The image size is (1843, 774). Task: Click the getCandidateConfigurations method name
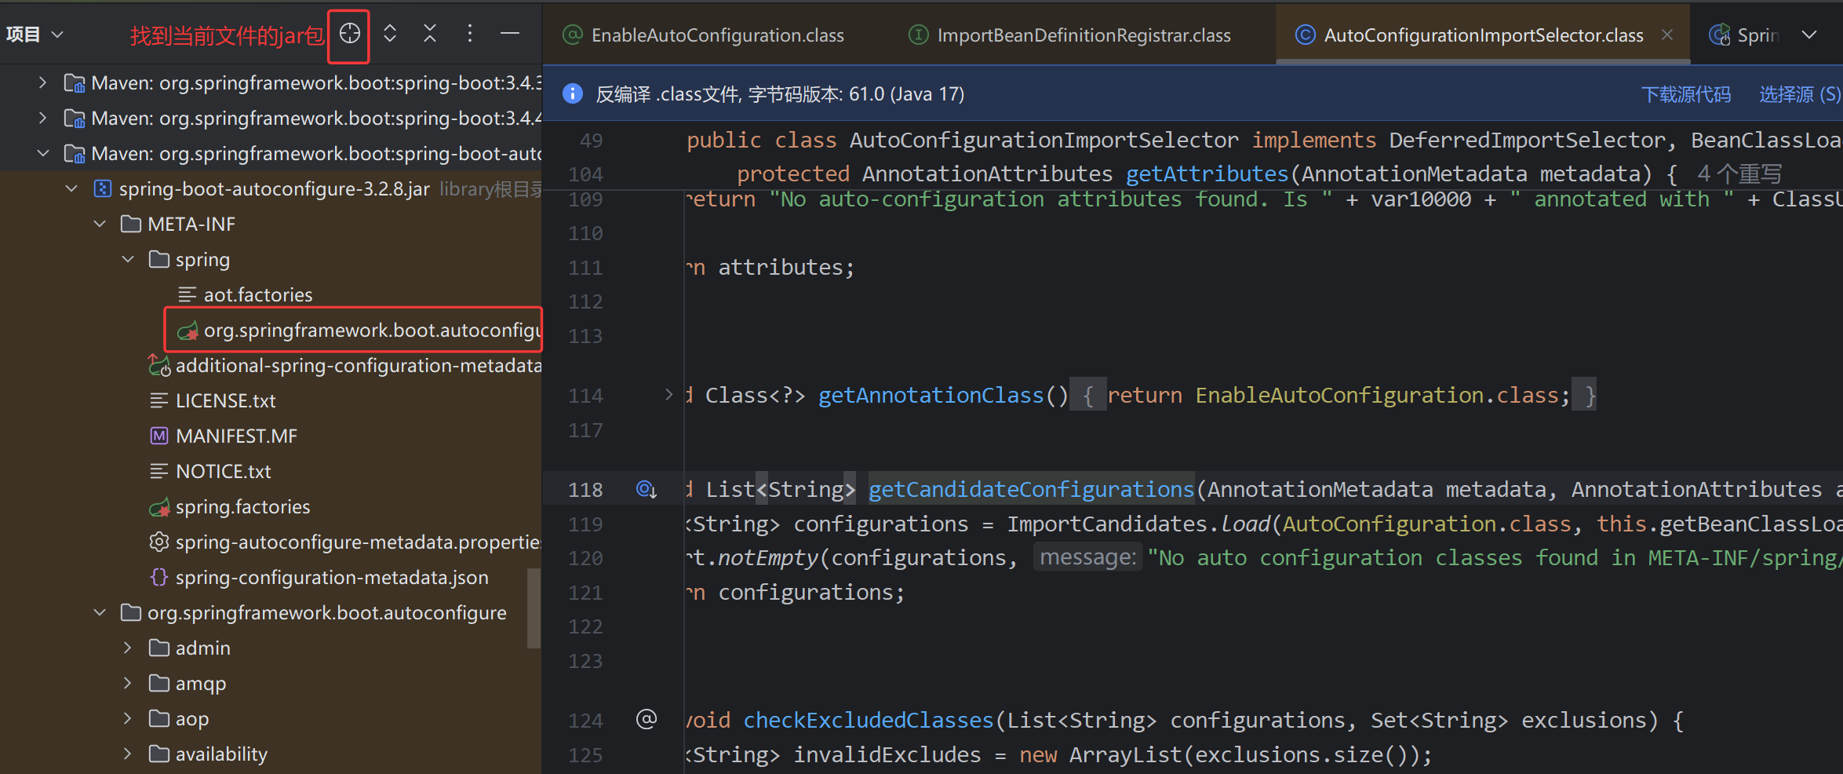[x=1031, y=489]
